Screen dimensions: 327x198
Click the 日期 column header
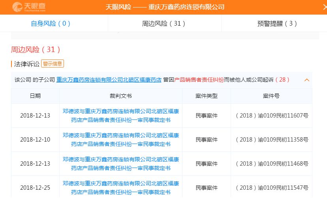pyautogui.click(x=35, y=96)
